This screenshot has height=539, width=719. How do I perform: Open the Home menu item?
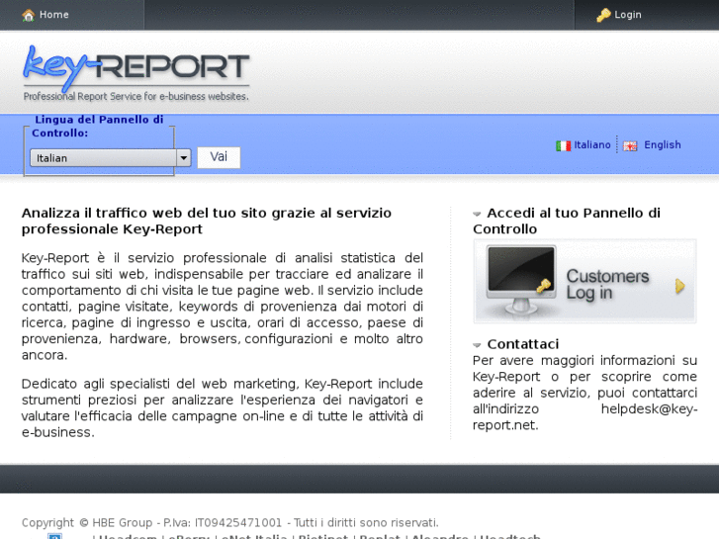53,15
